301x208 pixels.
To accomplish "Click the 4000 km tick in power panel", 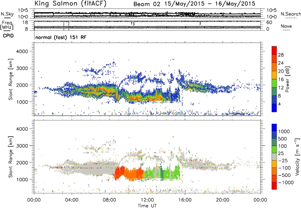I will tap(22, 51).
